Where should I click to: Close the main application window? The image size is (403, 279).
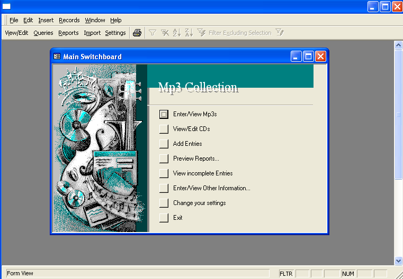pyautogui.click(x=397, y=6)
